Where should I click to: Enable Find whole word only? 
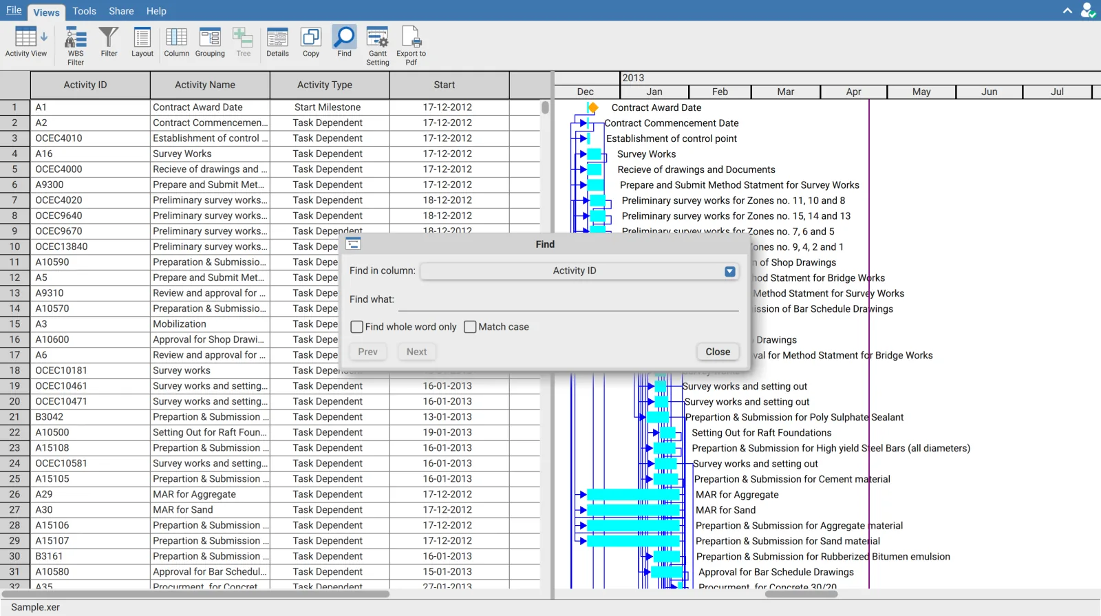click(x=356, y=327)
